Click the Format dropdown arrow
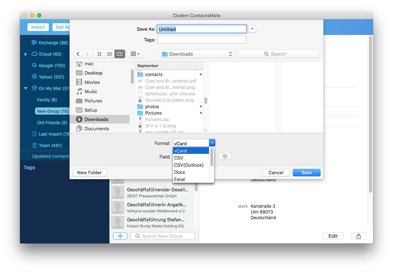This screenshot has width=393, height=272. click(x=212, y=143)
